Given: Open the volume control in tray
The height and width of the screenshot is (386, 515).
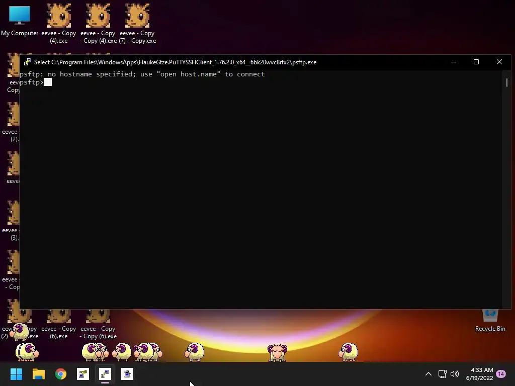Looking at the screenshot, I should coord(455,374).
